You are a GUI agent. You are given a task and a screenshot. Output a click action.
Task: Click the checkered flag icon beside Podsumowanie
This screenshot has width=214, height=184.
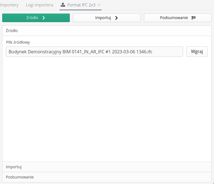tap(194, 18)
